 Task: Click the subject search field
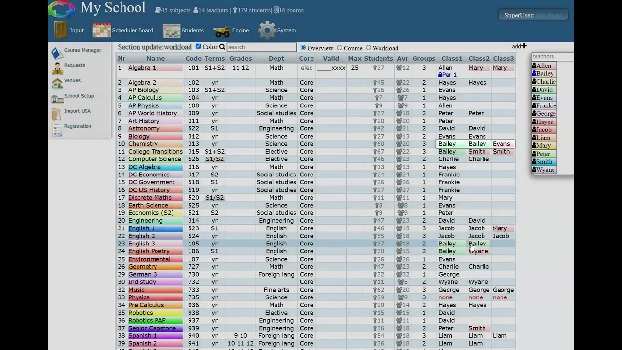coord(262,47)
